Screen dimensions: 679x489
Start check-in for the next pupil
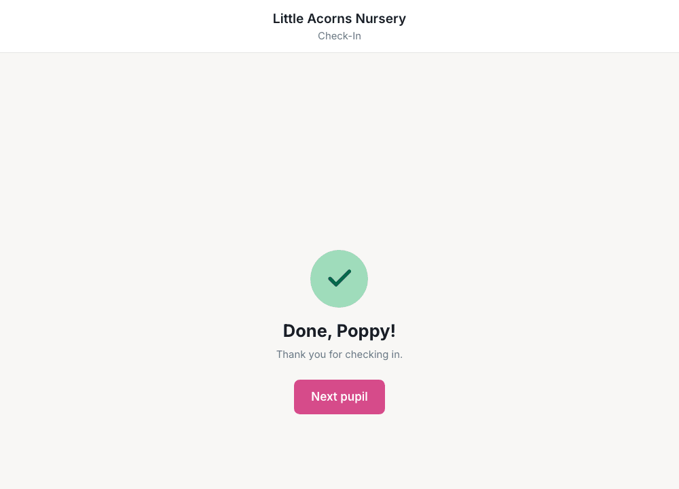click(x=339, y=397)
